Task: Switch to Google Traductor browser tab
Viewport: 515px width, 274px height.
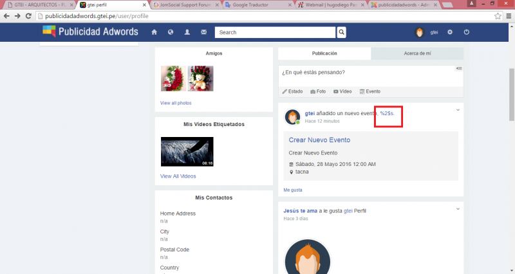Action: pos(258,5)
